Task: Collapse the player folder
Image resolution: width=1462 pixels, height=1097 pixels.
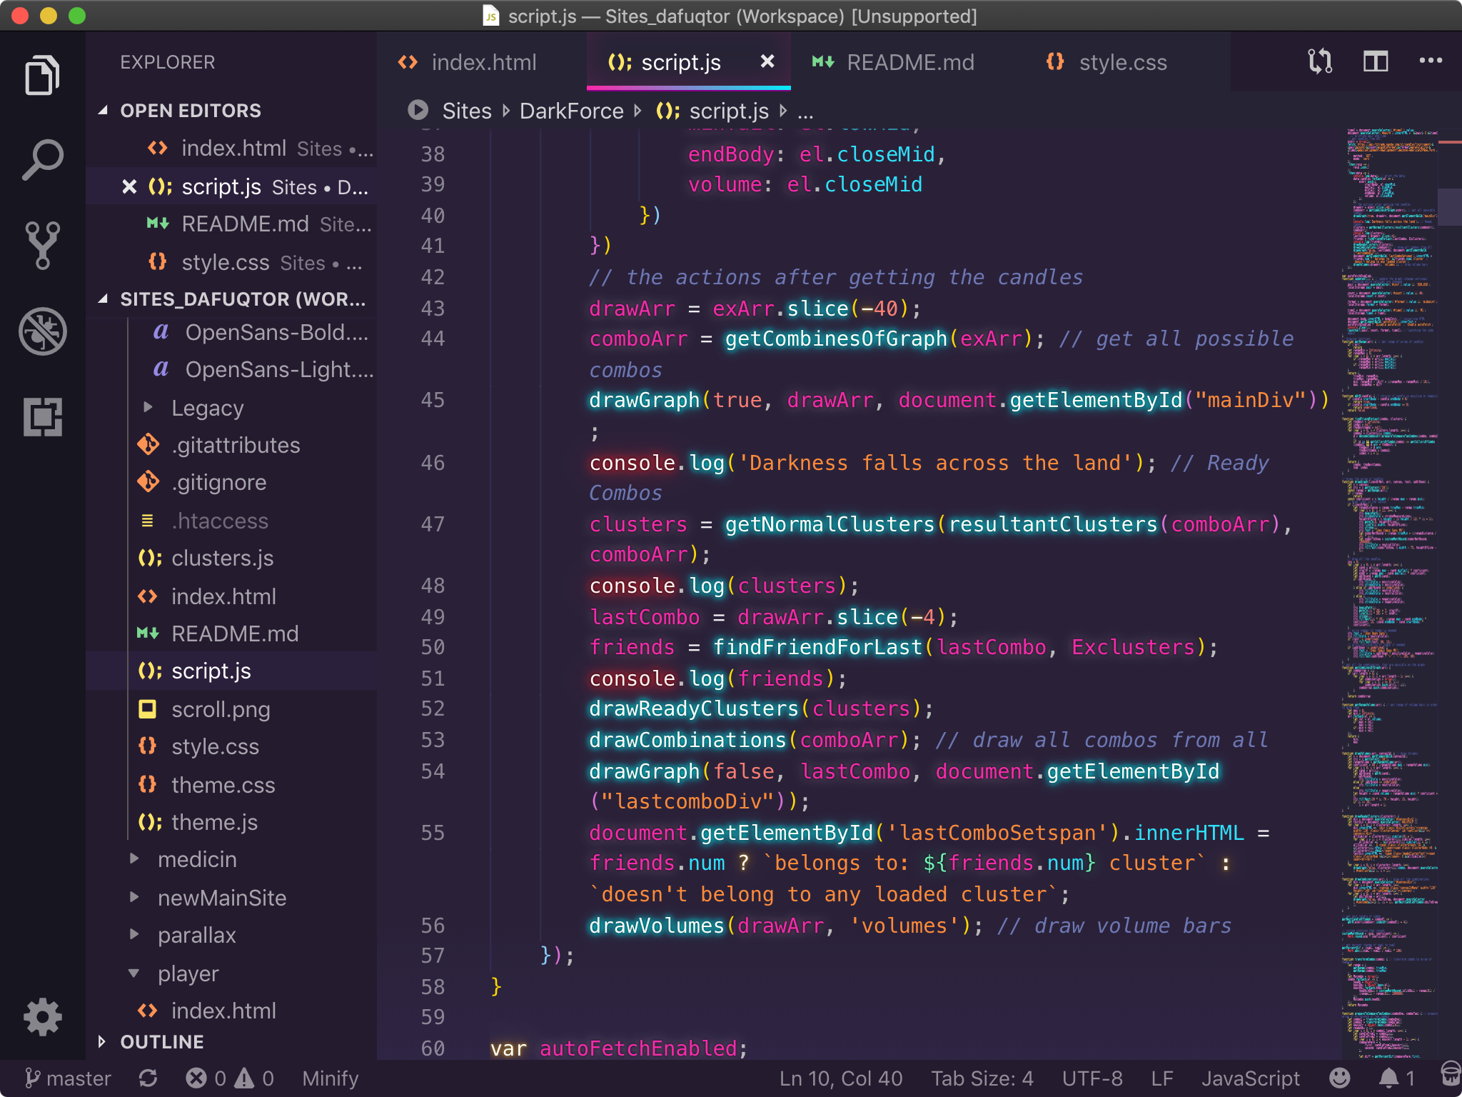Action: [x=188, y=973]
